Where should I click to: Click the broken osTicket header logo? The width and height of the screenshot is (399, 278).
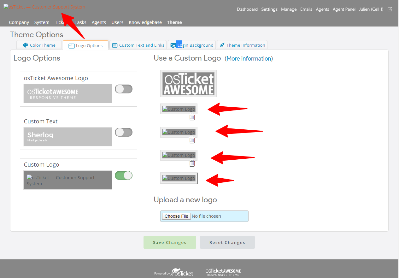(44, 7)
